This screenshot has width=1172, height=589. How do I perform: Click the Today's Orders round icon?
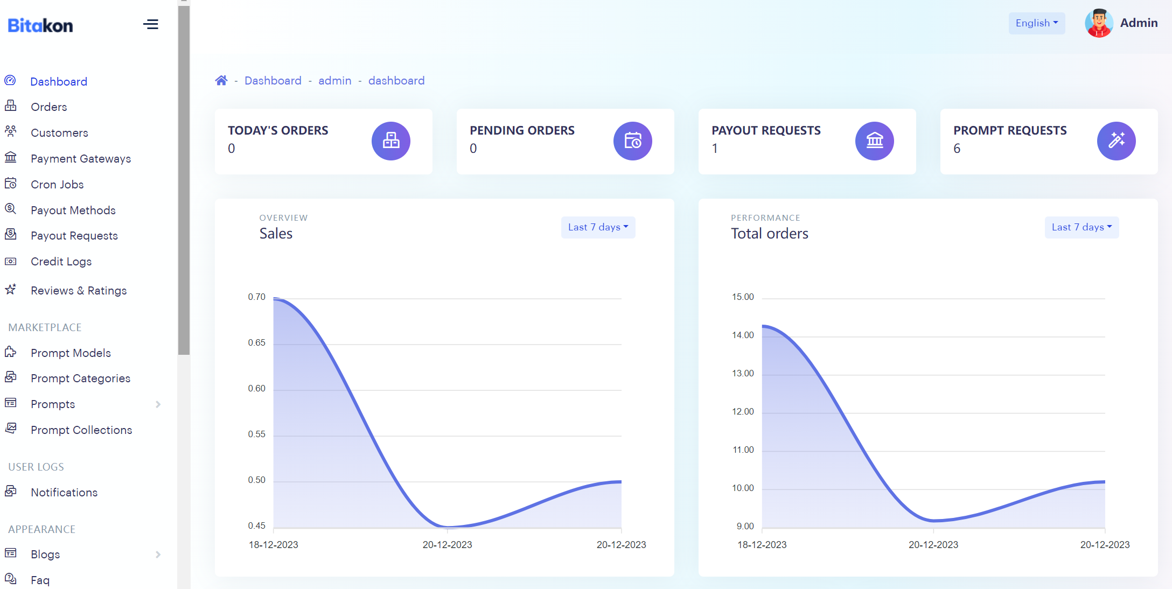click(x=391, y=141)
